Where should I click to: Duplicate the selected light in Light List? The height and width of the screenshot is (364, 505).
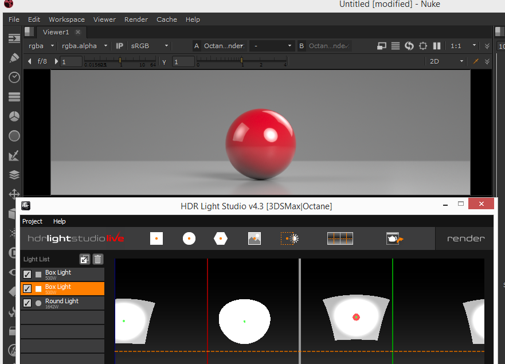pos(85,259)
